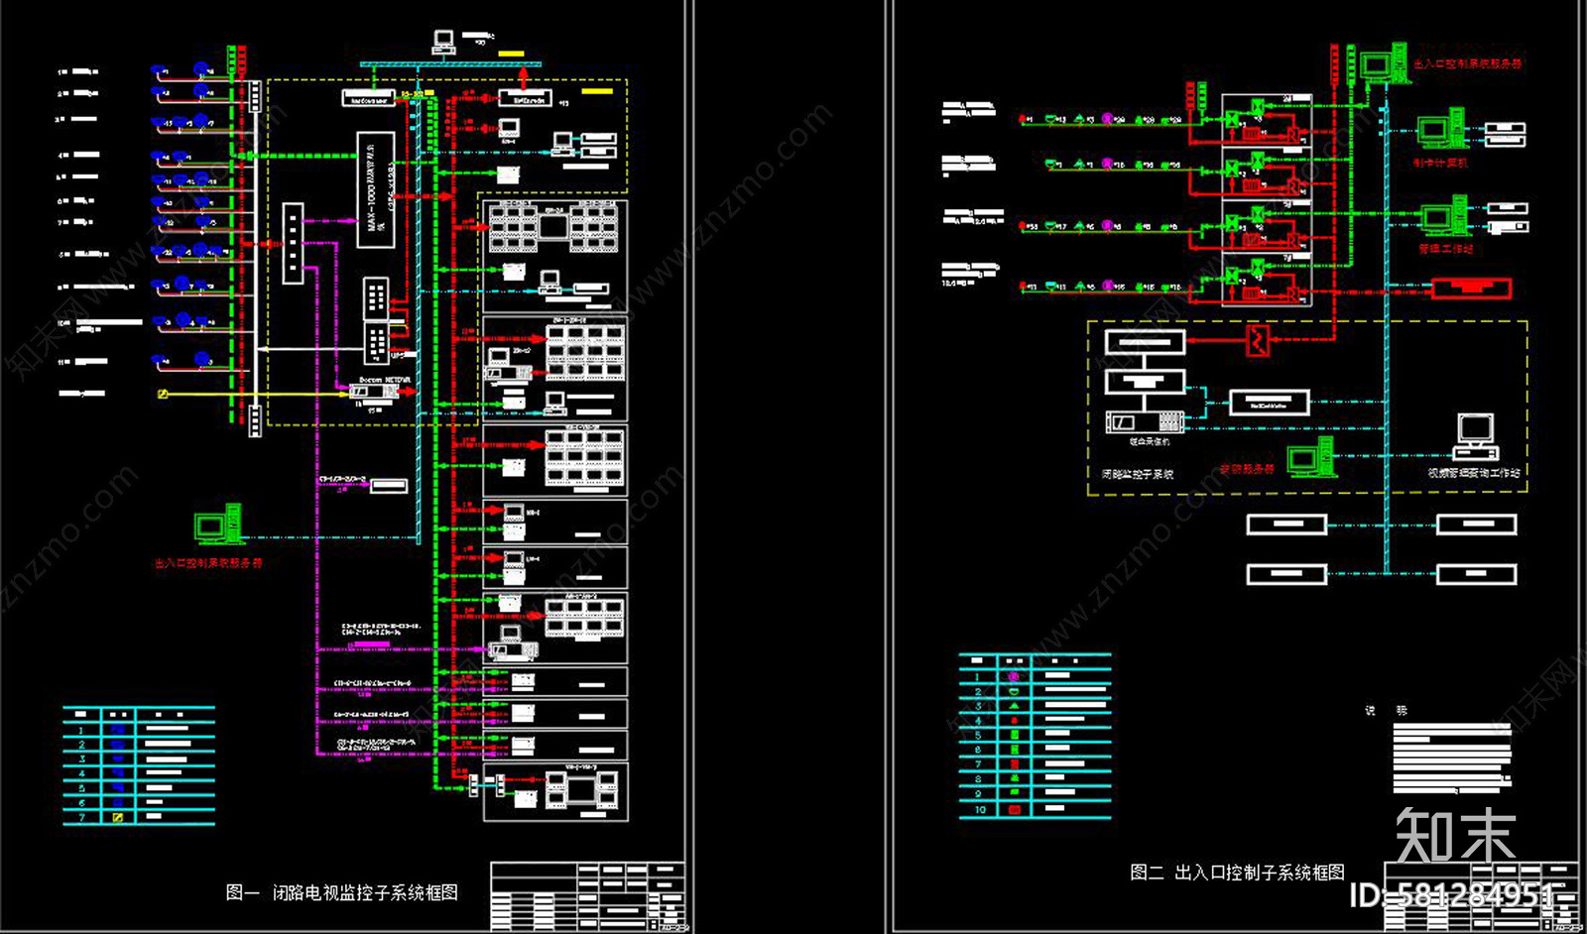Select the green '管理工作站' computer icon

pyautogui.click(x=1444, y=215)
